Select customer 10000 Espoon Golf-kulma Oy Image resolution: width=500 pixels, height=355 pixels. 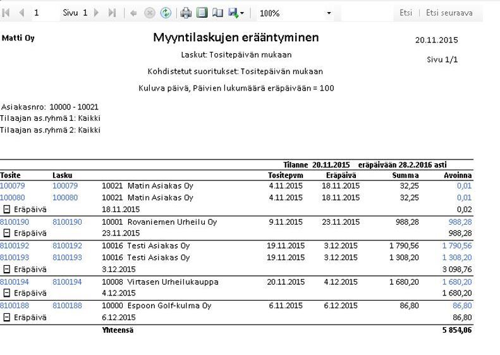(x=157, y=306)
